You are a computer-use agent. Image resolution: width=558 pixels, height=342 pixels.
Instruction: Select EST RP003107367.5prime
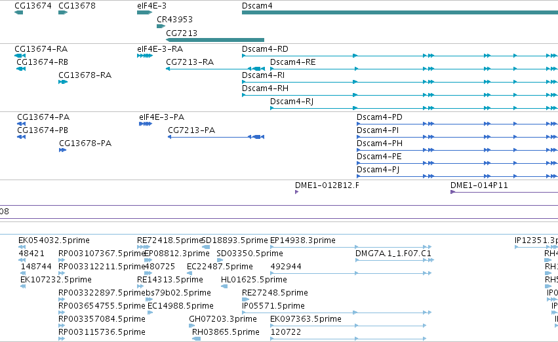[x=102, y=254]
